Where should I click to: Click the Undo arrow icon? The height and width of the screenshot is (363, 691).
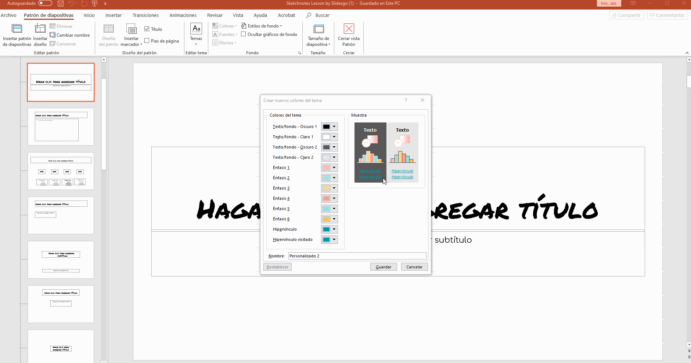tap(71, 3)
